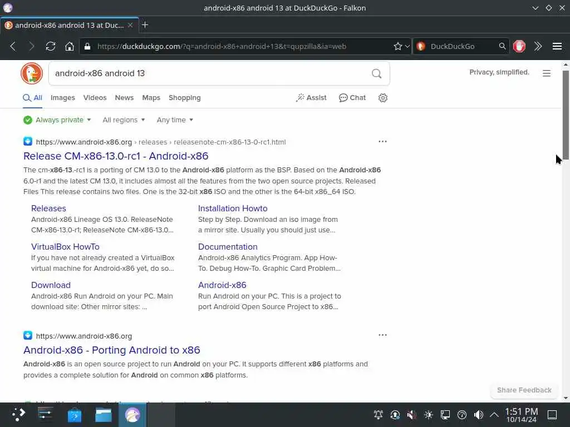Screen dimensions: 570x427
Task: Open a new tab with plus button
Action: tap(145, 24)
